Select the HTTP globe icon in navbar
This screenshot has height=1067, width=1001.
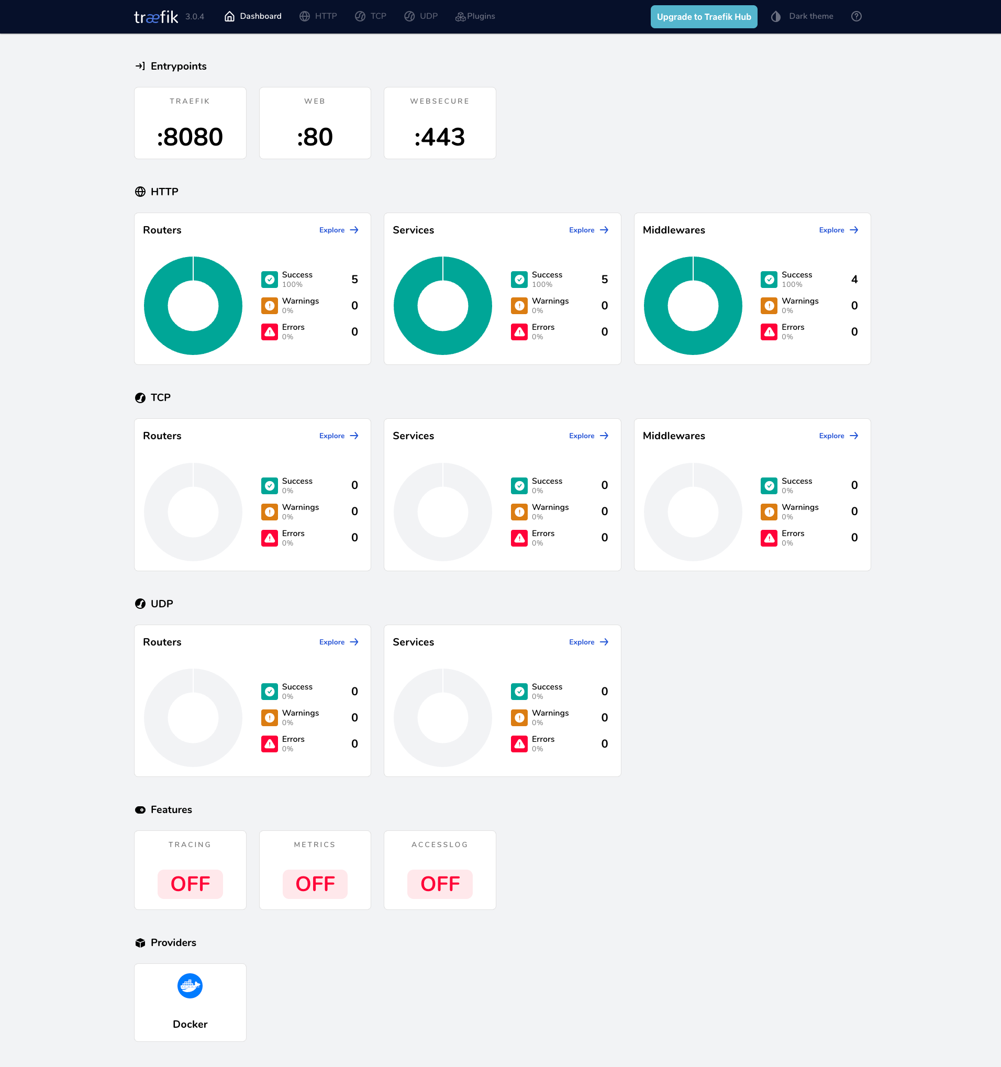(x=305, y=16)
